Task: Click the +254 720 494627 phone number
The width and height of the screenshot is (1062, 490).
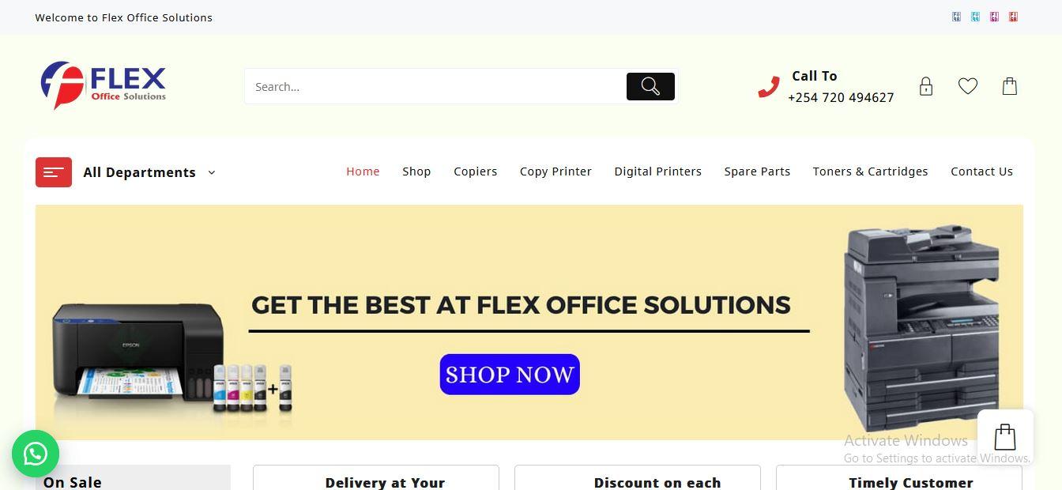Action: tap(841, 97)
